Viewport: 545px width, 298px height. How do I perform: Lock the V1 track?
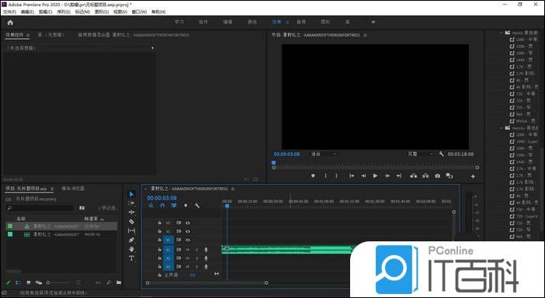tap(159, 240)
